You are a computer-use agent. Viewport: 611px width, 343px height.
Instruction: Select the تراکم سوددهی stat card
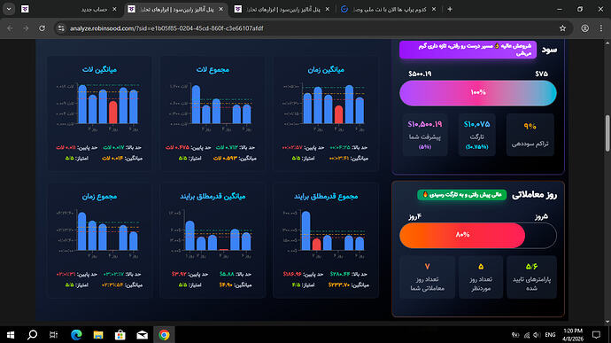[530, 135]
